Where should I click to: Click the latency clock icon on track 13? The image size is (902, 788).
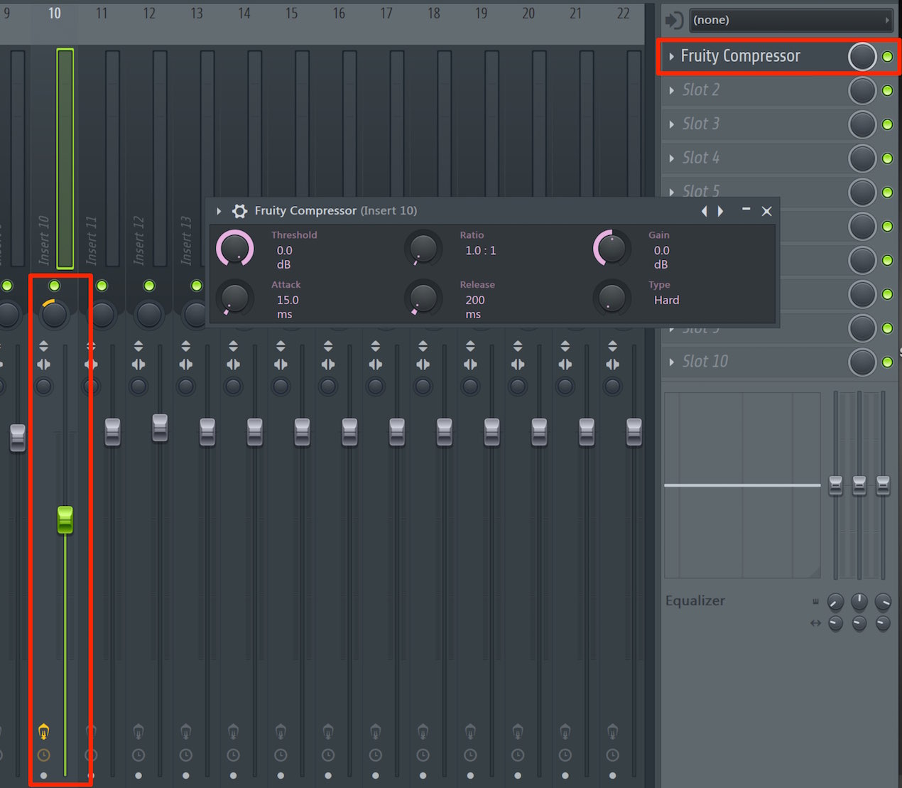[x=185, y=755]
